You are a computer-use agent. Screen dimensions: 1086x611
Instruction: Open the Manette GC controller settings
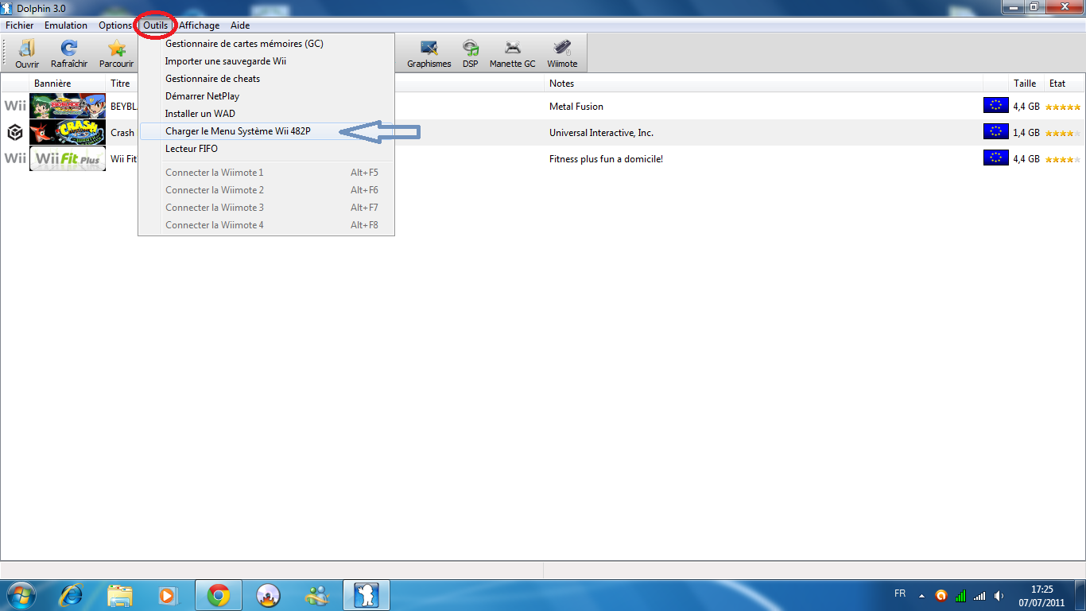(x=513, y=53)
